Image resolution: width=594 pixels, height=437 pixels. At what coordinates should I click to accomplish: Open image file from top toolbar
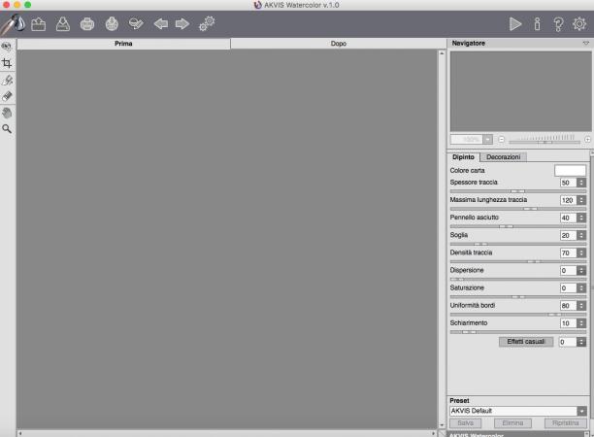[38, 24]
